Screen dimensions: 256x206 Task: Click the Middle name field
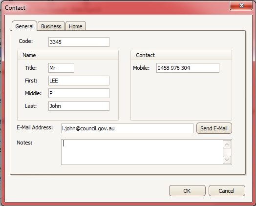(79, 93)
